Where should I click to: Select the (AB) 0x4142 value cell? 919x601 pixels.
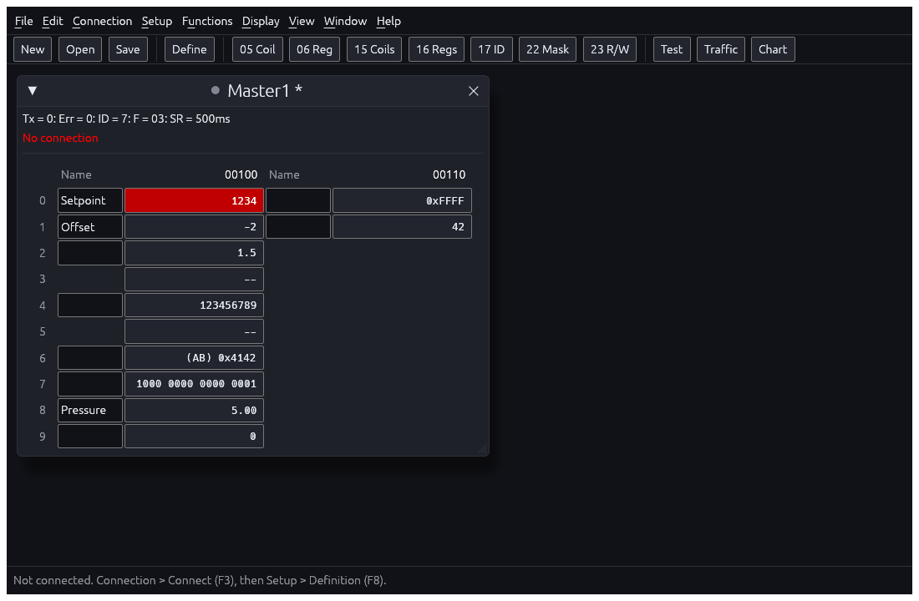pos(194,358)
